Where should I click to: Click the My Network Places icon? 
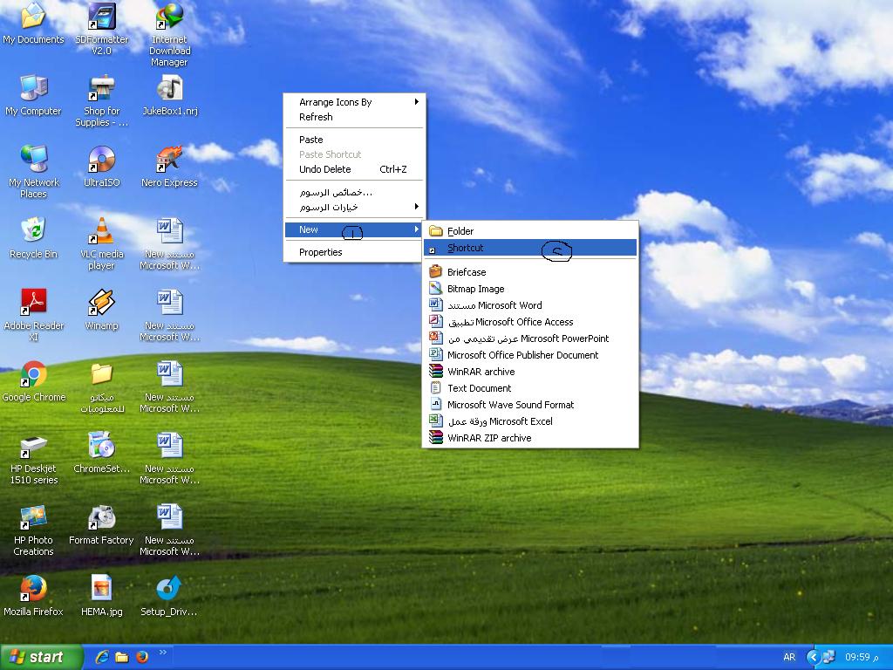34,172
